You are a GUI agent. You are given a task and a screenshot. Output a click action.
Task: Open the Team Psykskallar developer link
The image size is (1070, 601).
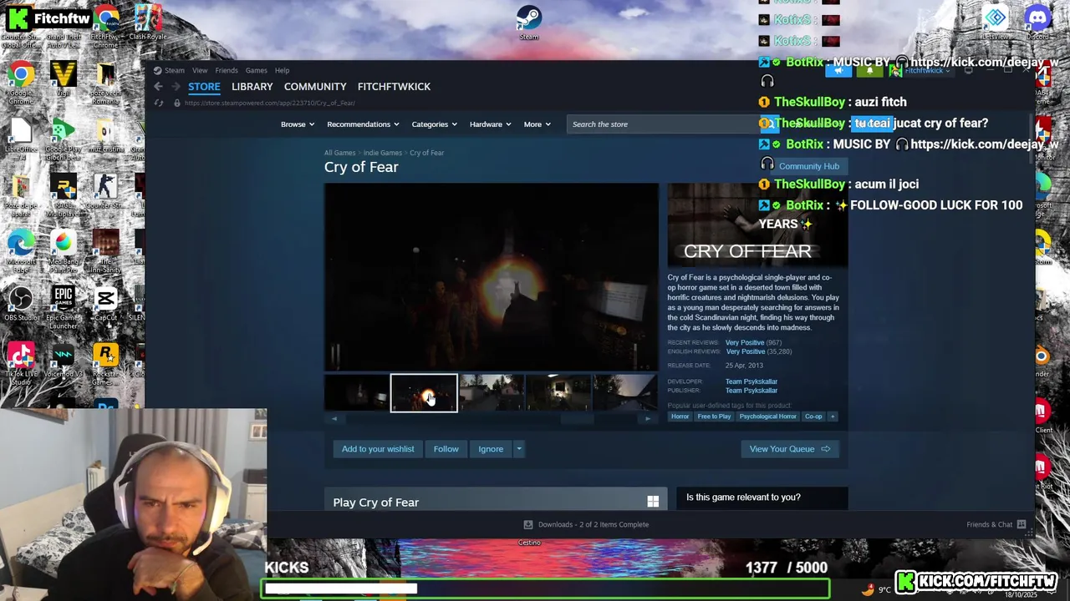(x=751, y=381)
